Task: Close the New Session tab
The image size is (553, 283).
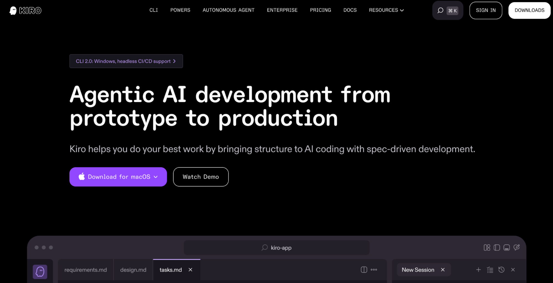Action: click(x=443, y=269)
